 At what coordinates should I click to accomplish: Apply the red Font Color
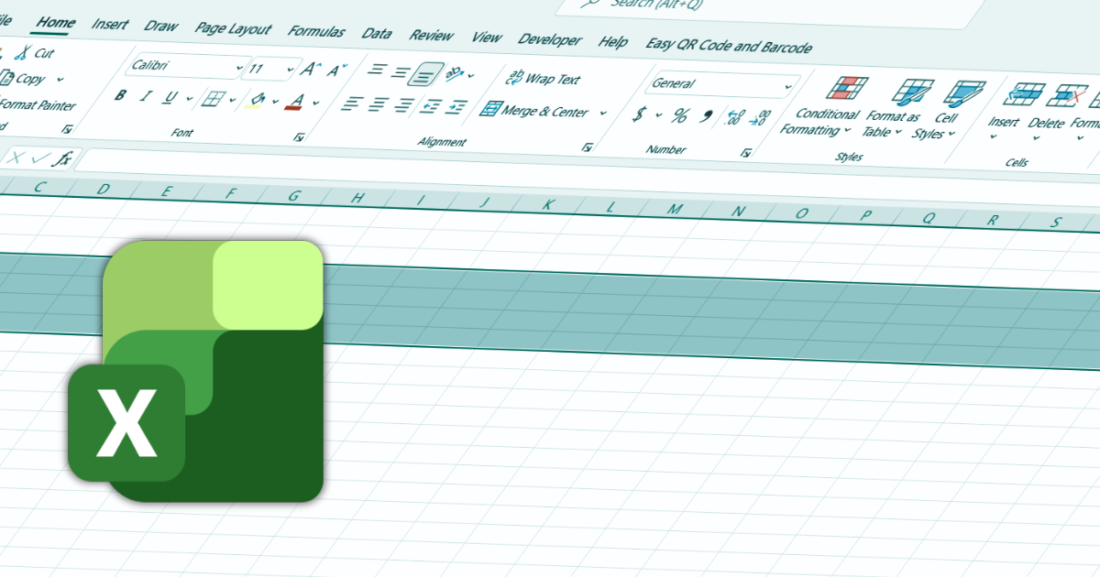tap(295, 102)
